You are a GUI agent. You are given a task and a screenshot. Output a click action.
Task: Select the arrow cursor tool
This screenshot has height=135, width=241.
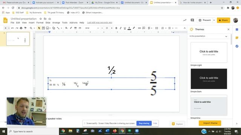coord(39,28)
